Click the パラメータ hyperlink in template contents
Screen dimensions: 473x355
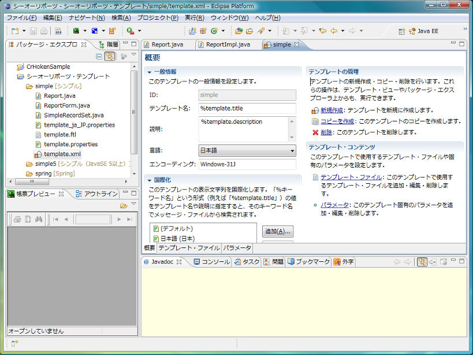click(334, 205)
